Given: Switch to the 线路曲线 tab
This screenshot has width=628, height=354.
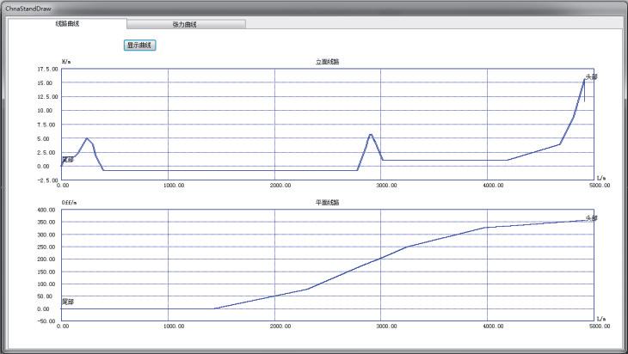Looking at the screenshot, I should 67,24.
